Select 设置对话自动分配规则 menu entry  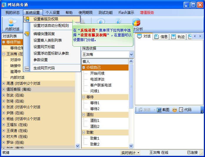coord(51,26)
